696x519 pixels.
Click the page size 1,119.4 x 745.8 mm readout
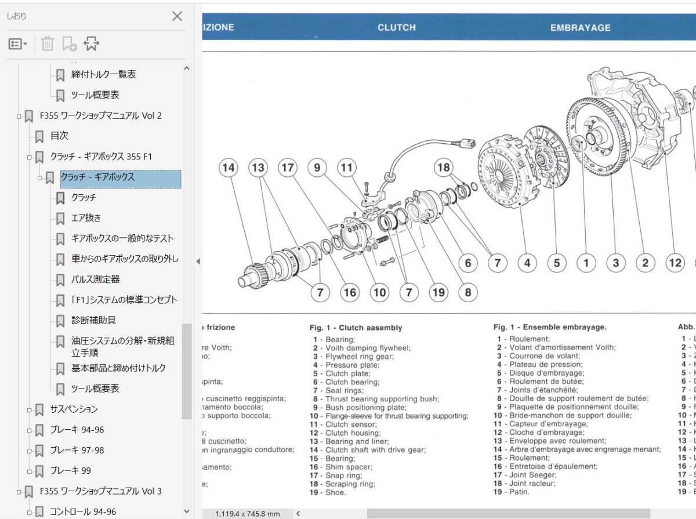[x=248, y=514]
